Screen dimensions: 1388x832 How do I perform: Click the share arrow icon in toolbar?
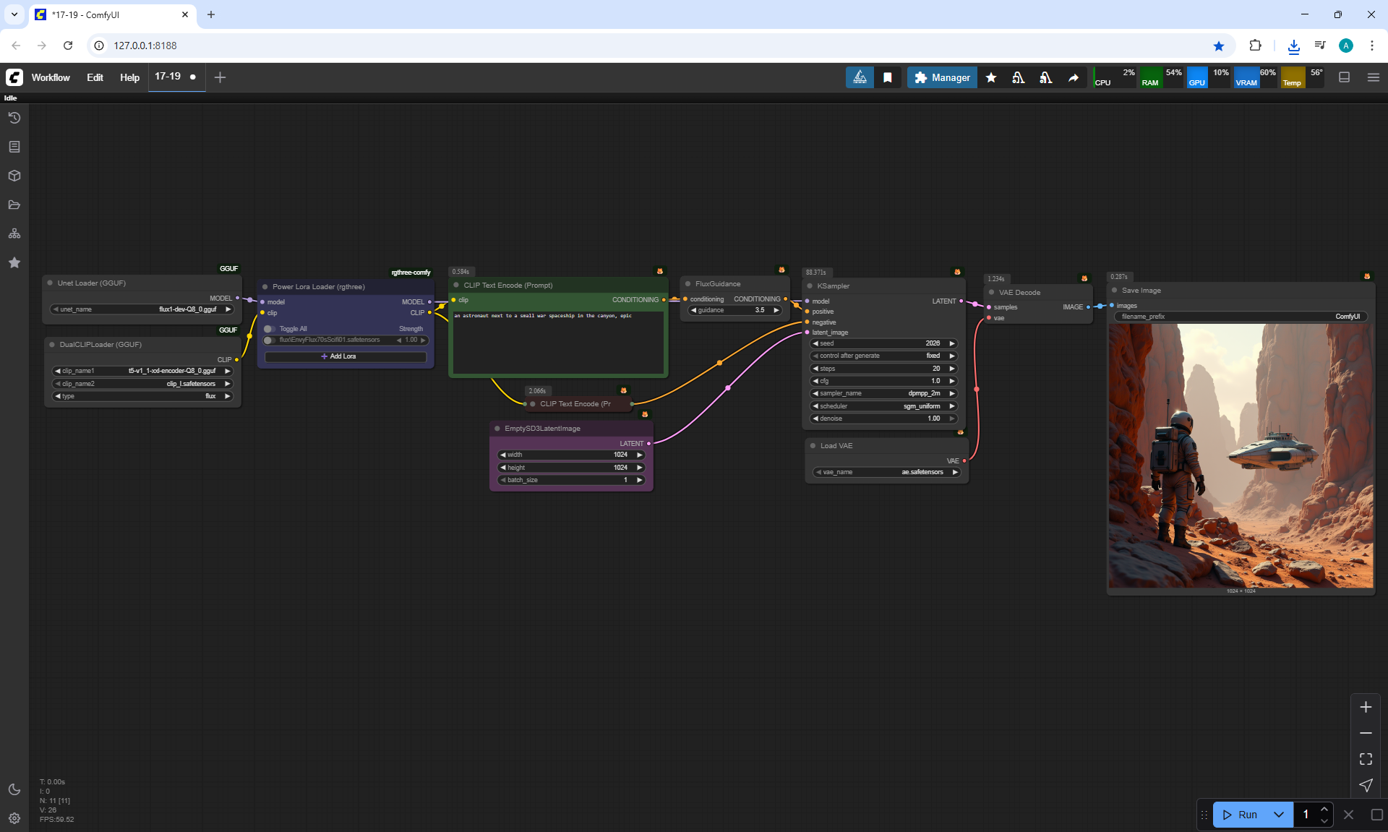[1074, 77]
